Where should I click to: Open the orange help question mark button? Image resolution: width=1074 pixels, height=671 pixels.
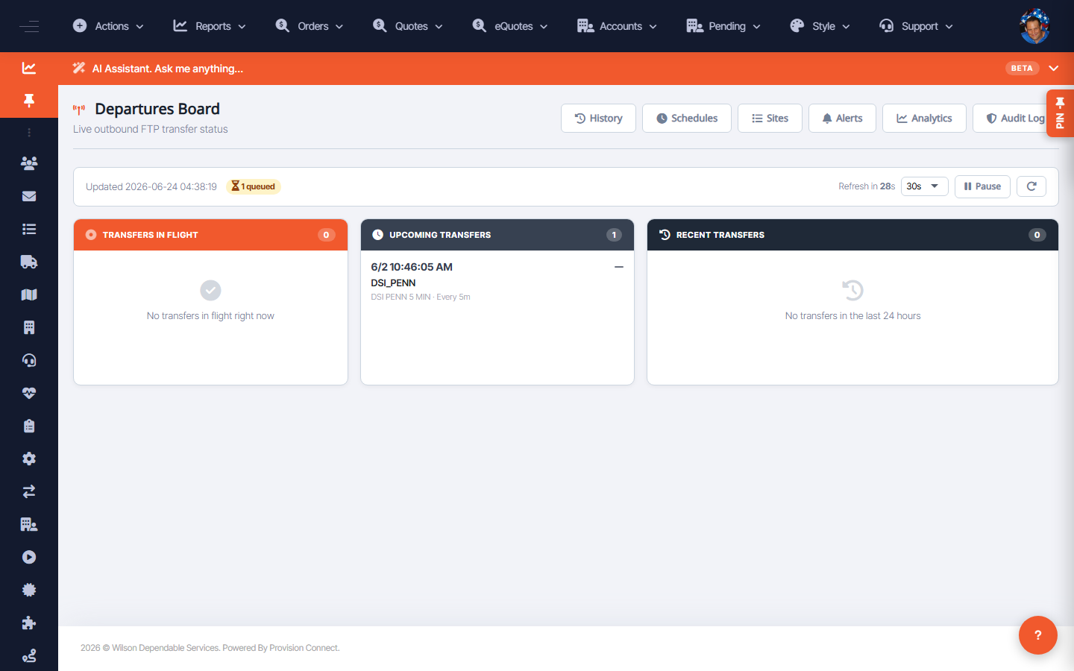tap(1037, 635)
